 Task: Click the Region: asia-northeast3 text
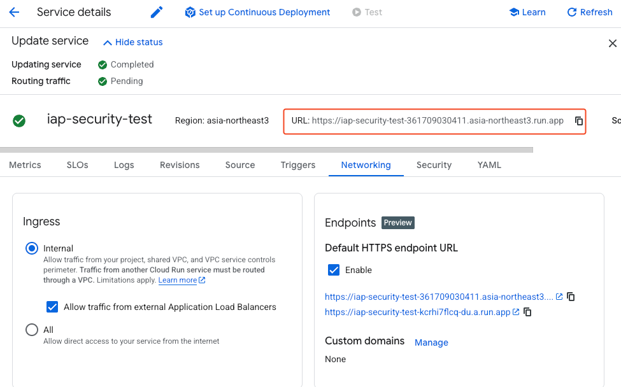pos(222,121)
